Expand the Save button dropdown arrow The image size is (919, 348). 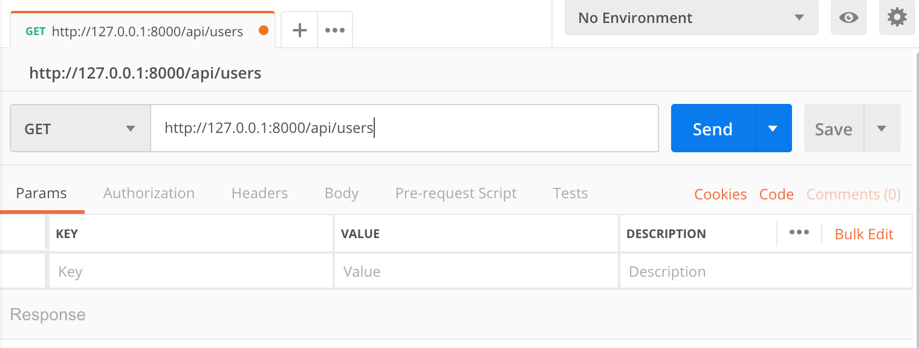click(x=882, y=128)
